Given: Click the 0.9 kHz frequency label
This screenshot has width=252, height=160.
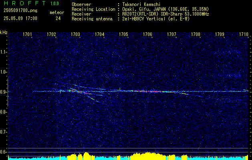Looking at the screenshot, I should pos(3,92).
